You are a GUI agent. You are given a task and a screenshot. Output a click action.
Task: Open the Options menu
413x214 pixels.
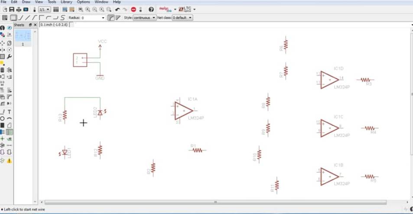tap(84, 2)
